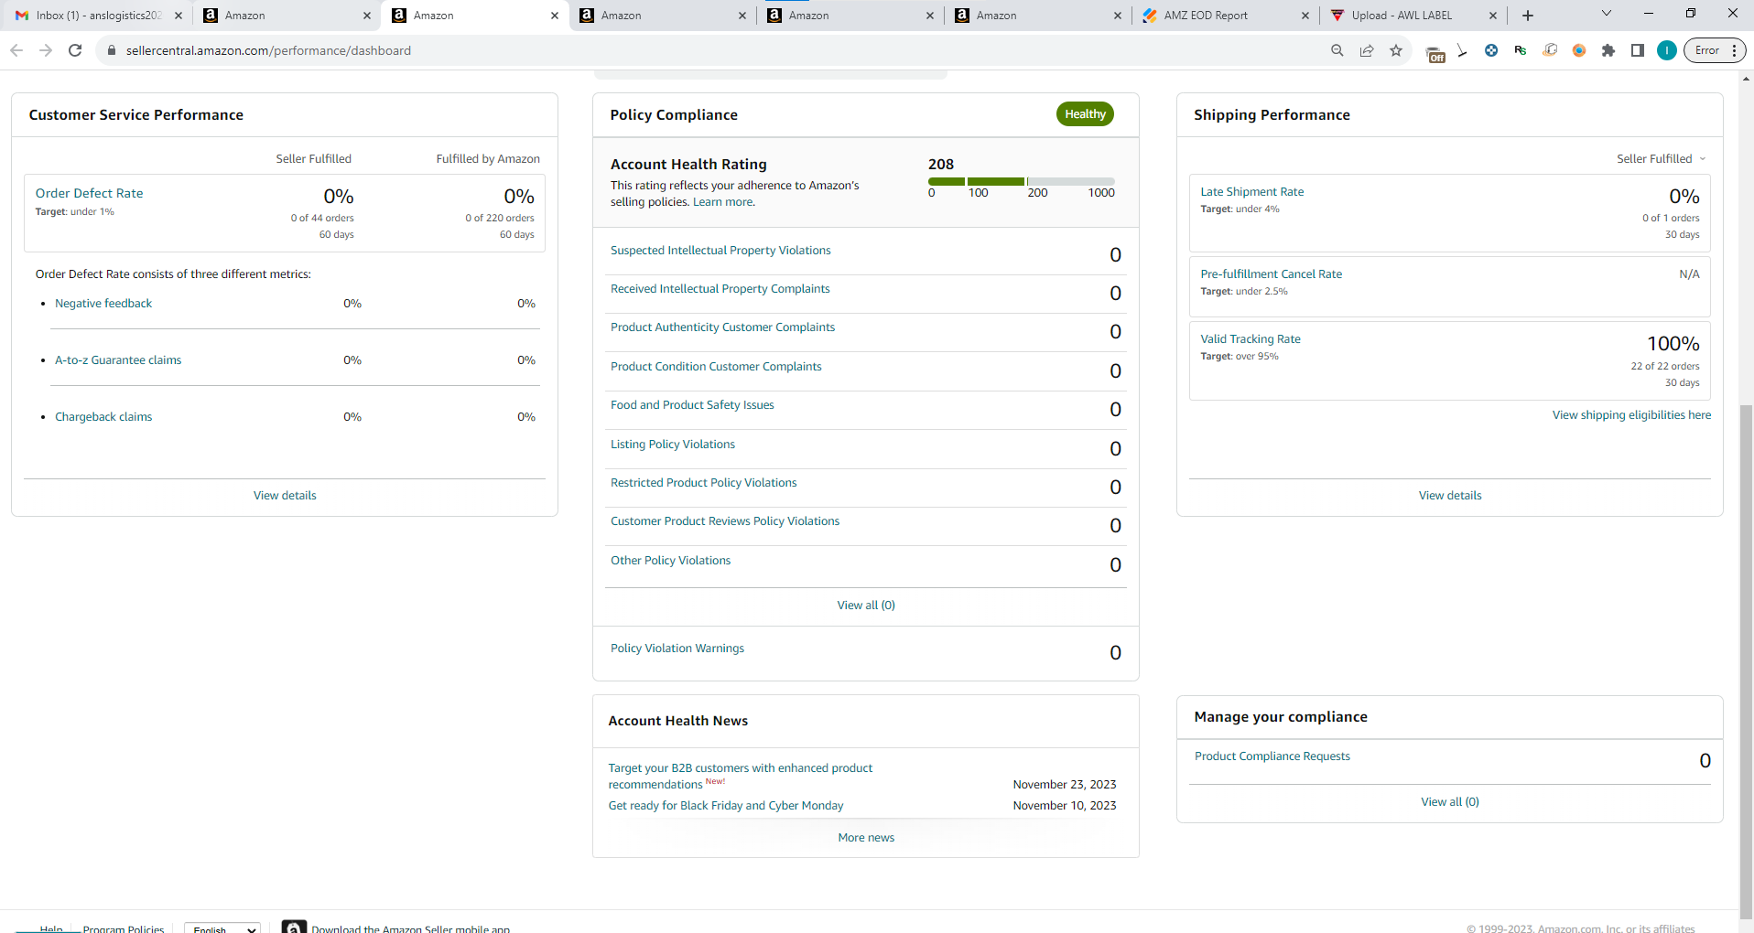The width and height of the screenshot is (1754, 933).
Task: Open the Extensions puzzle menu
Action: pyautogui.click(x=1608, y=50)
